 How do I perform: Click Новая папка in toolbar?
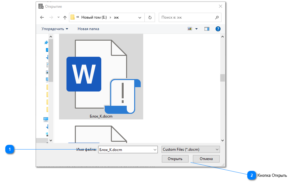88,29
